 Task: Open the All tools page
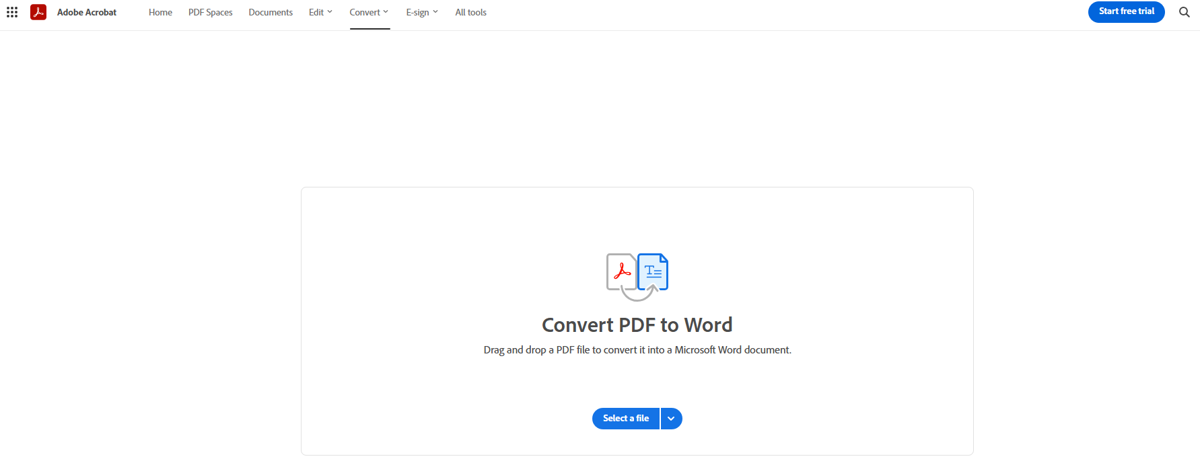(470, 12)
